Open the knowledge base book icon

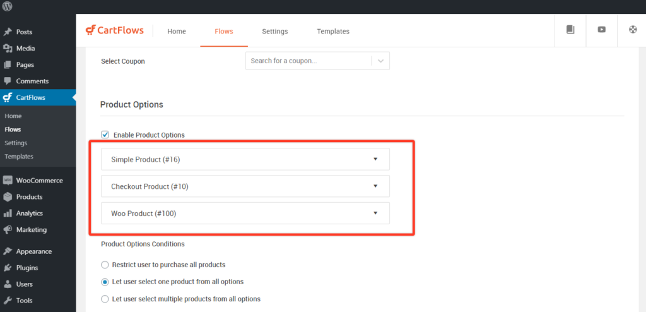[x=570, y=30]
